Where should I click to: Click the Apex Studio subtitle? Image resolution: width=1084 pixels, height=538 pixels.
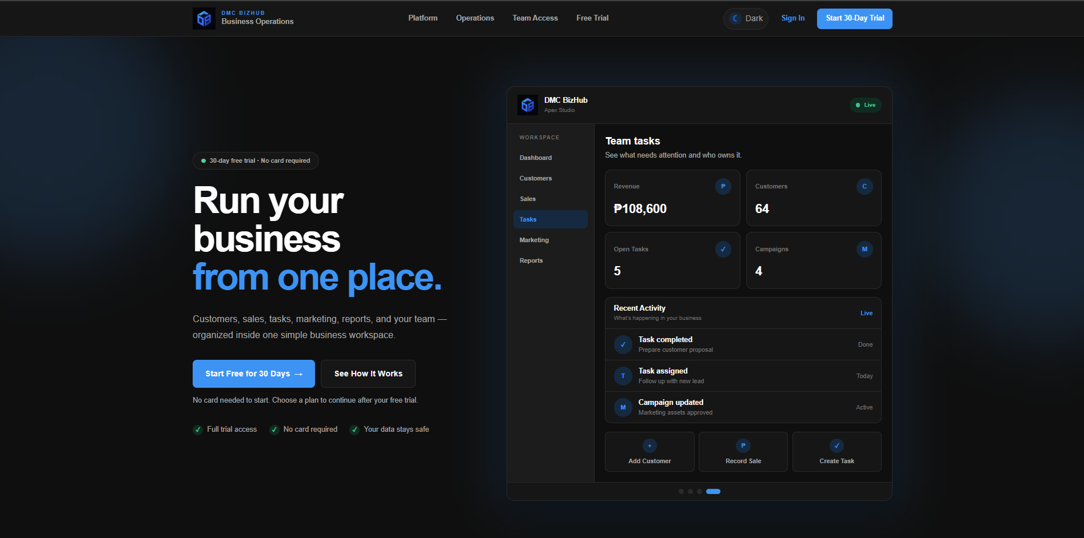tap(559, 110)
